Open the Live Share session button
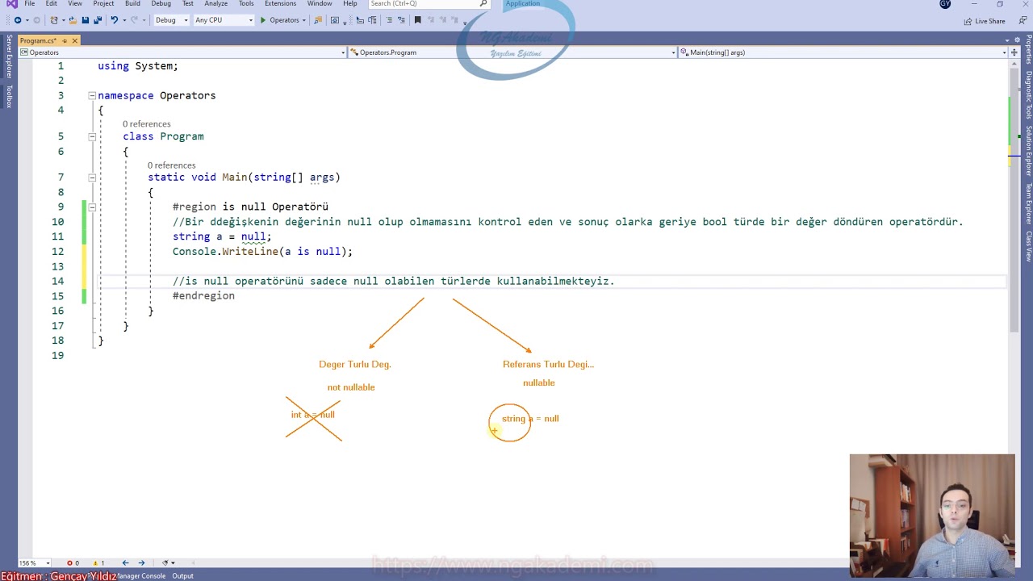1033x581 pixels. coord(985,21)
